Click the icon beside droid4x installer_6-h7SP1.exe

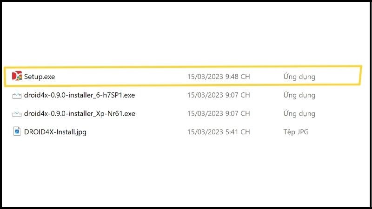[x=17, y=95]
